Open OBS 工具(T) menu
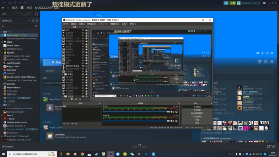This screenshot has width=279, height=157. pos(125,24)
